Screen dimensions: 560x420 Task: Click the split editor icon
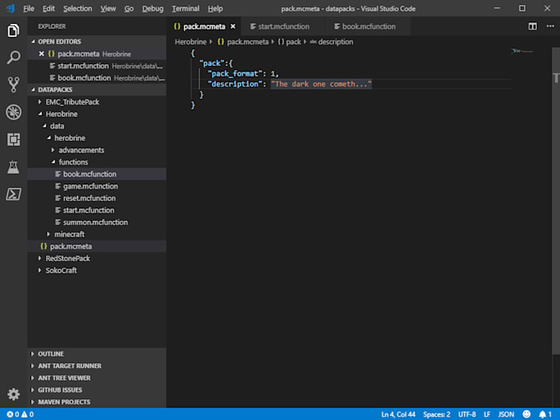tap(532, 26)
